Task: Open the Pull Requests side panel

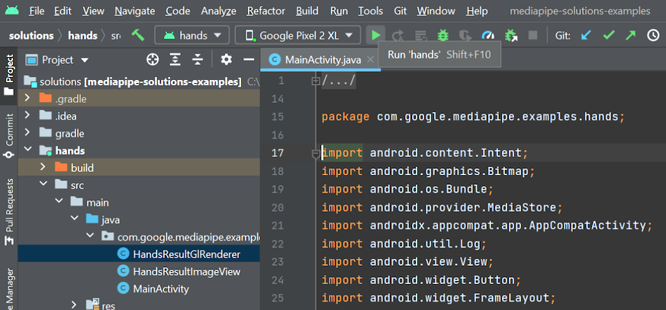Action: (x=9, y=212)
